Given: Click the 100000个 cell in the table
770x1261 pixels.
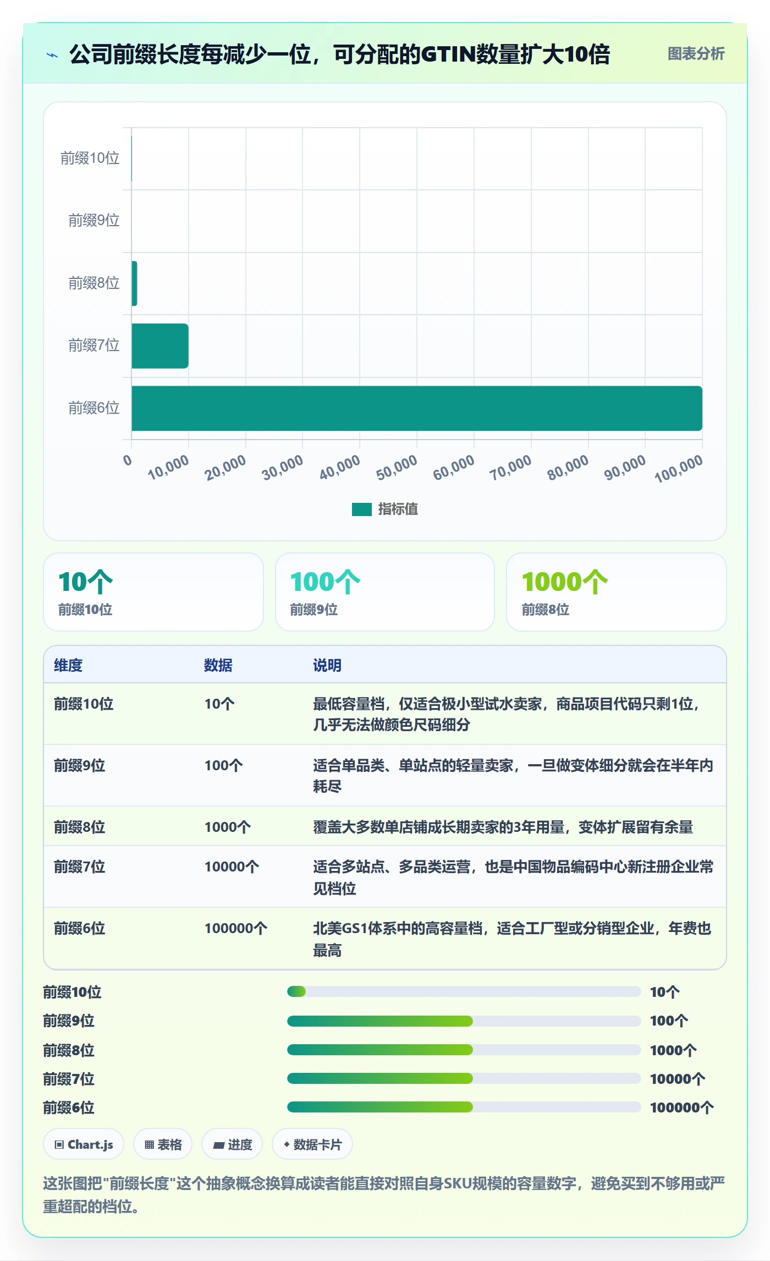Looking at the screenshot, I should point(236,929).
